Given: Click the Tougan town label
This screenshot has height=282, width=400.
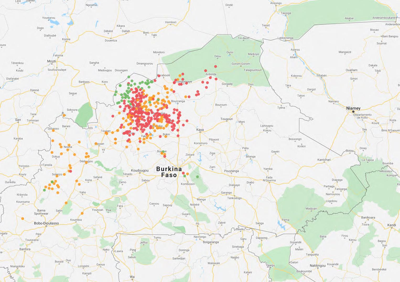Looking at the screenshot, I should click(x=106, y=131).
